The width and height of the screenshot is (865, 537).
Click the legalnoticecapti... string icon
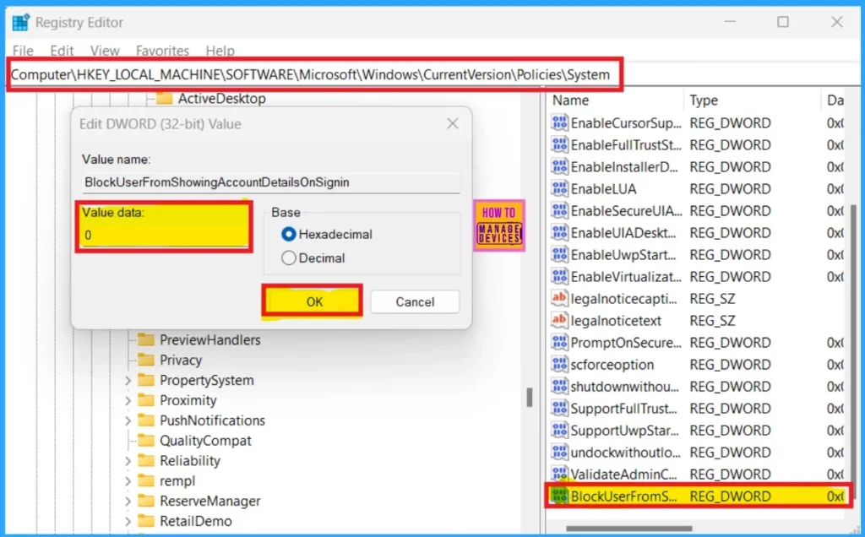coord(559,298)
